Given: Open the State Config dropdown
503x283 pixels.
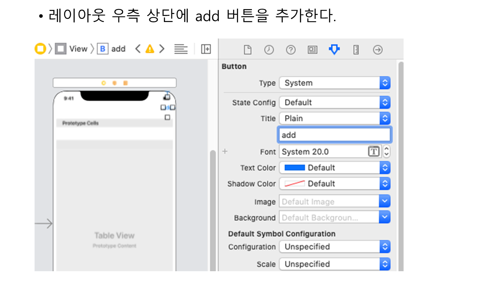Looking at the screenshot, I should [x=334, y=103].
